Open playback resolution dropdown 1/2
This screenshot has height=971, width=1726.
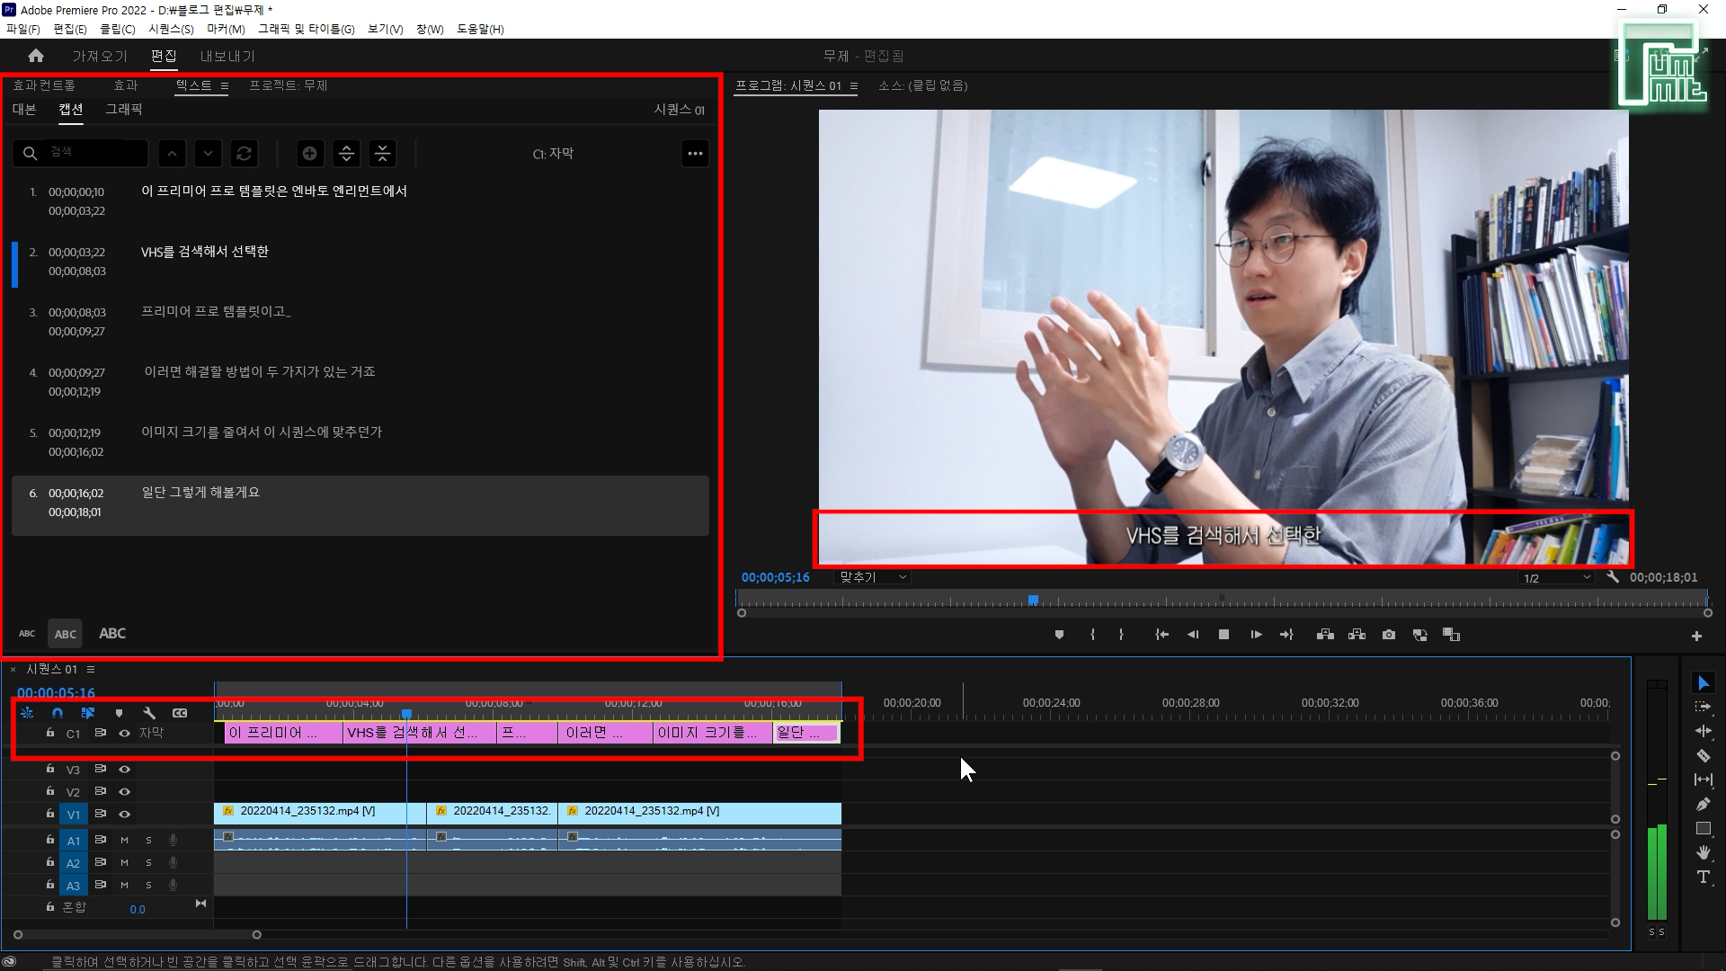click(x=1556, y=578)
